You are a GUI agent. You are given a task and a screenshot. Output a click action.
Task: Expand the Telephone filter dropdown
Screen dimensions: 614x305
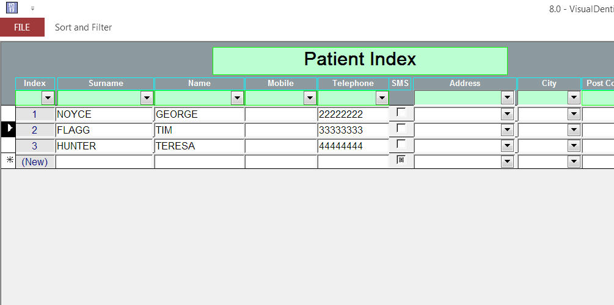(x=382, y=98)
